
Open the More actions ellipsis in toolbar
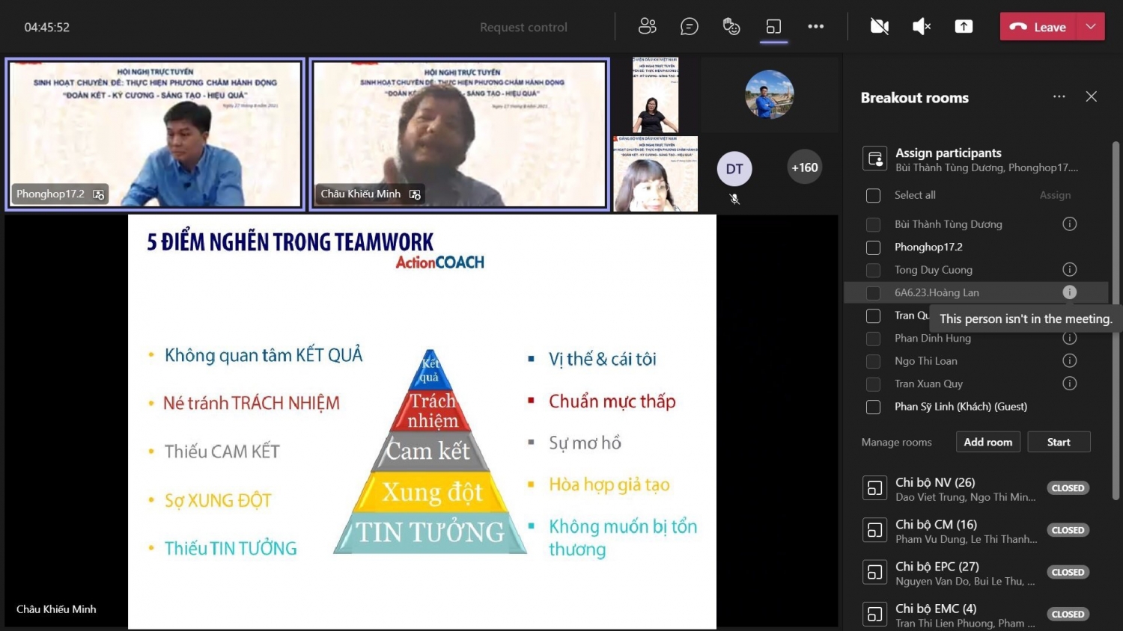point(815,27)
